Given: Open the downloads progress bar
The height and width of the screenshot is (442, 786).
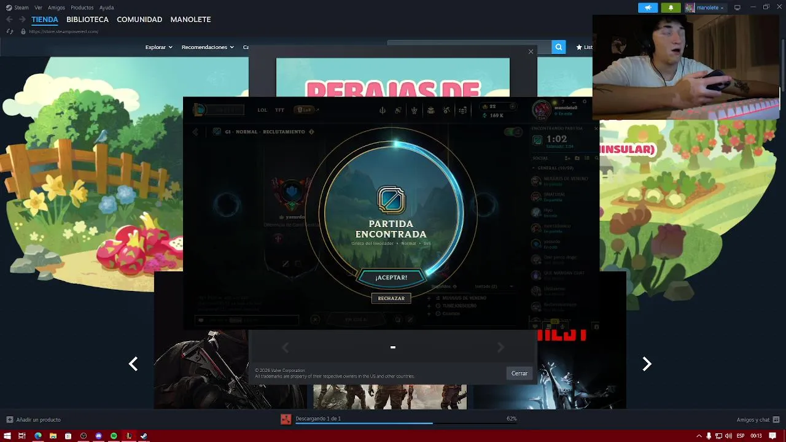Looking at the screenshot, I should (407, 424).
